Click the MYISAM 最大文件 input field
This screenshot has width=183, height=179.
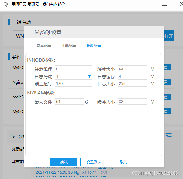pos(70,101)
